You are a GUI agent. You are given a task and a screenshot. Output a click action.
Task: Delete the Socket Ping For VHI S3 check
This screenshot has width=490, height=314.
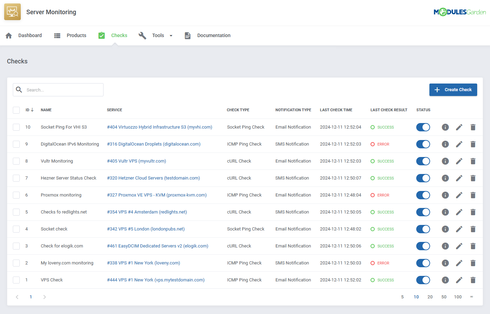(473, 127)
